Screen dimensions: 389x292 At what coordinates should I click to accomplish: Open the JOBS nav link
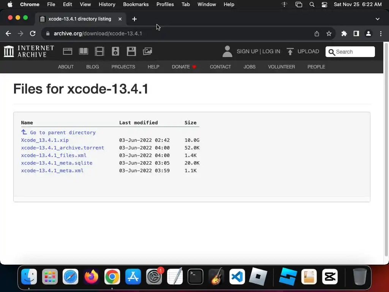250,67
